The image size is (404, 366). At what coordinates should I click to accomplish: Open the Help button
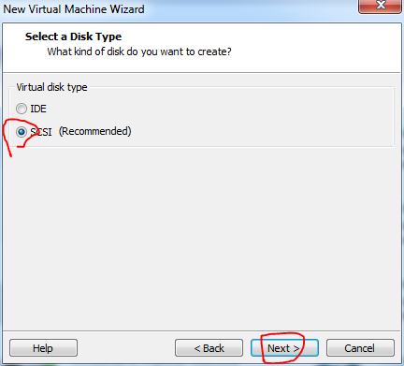(x=43, y=348)
